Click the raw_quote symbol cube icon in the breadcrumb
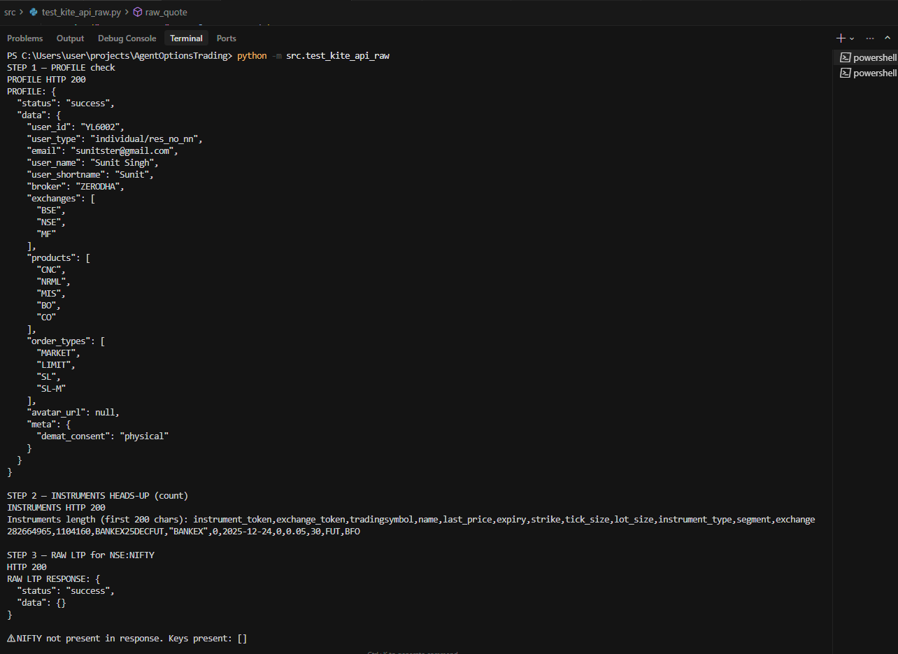The image size is (898, 654). pyautogui.click(x=138, y=12)
